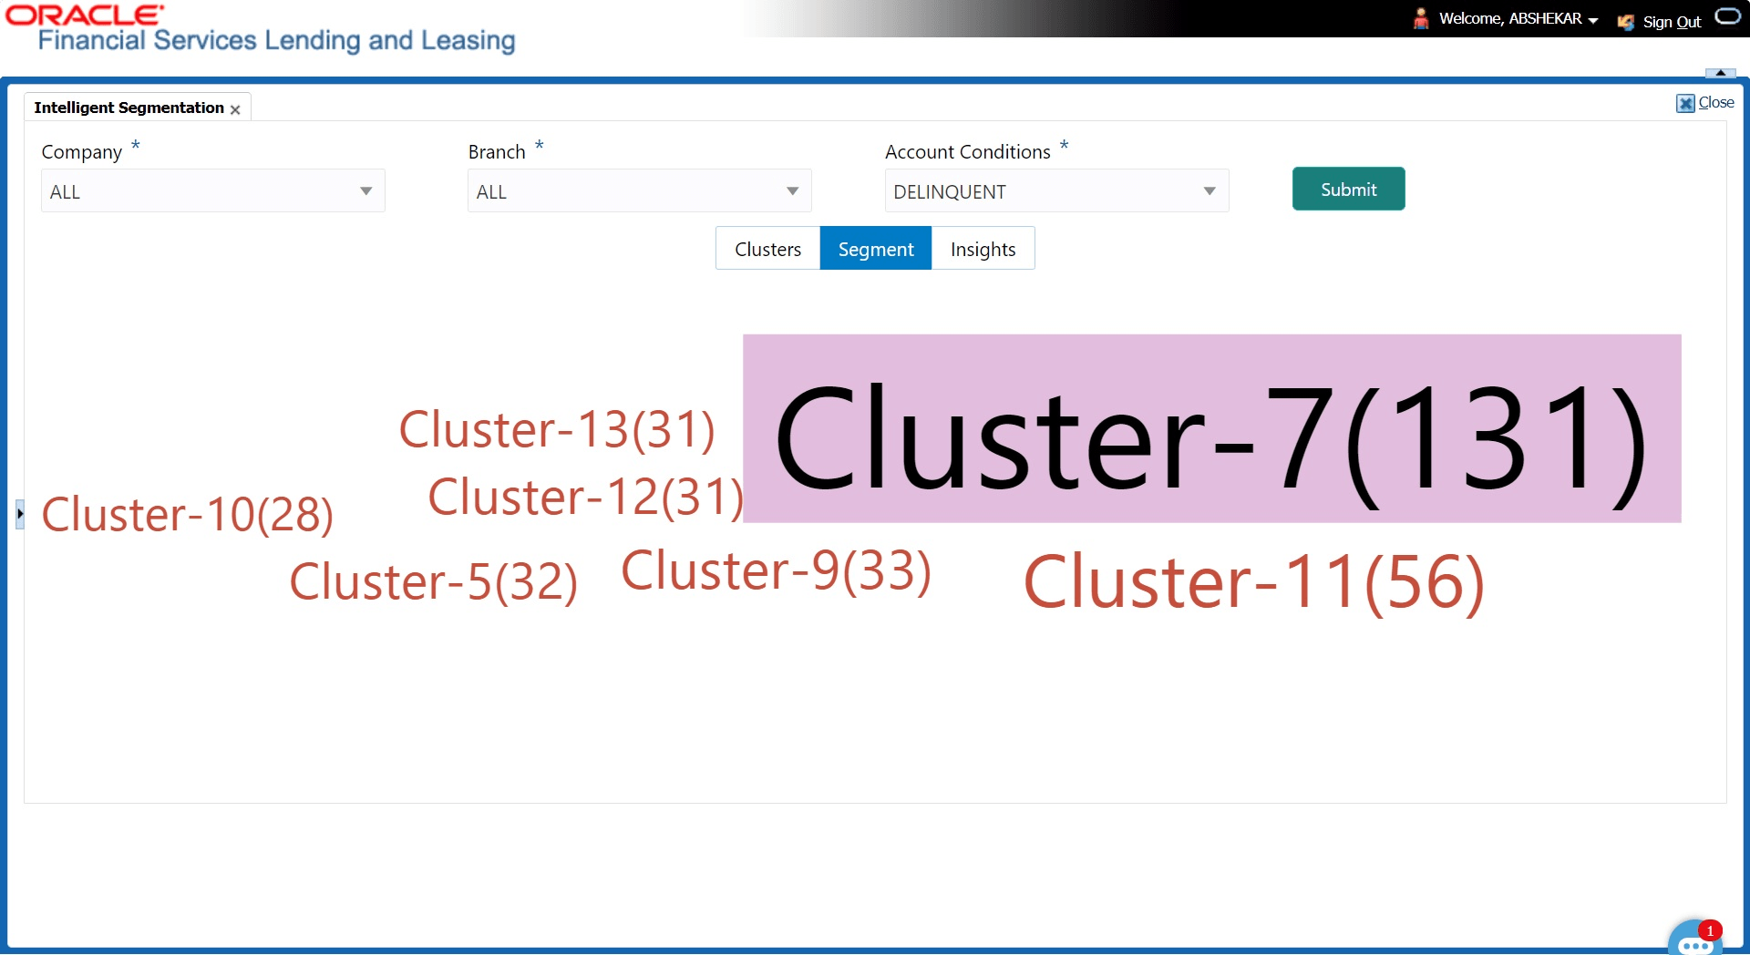Click the upward collapse arrow above the window
Image resolution: width=1750 pixels, height=955 pixels.
pos(1719,75)
